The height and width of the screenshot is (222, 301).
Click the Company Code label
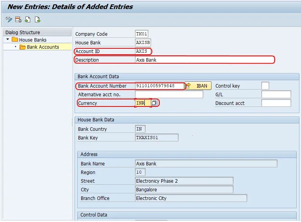tap(91, 34)
